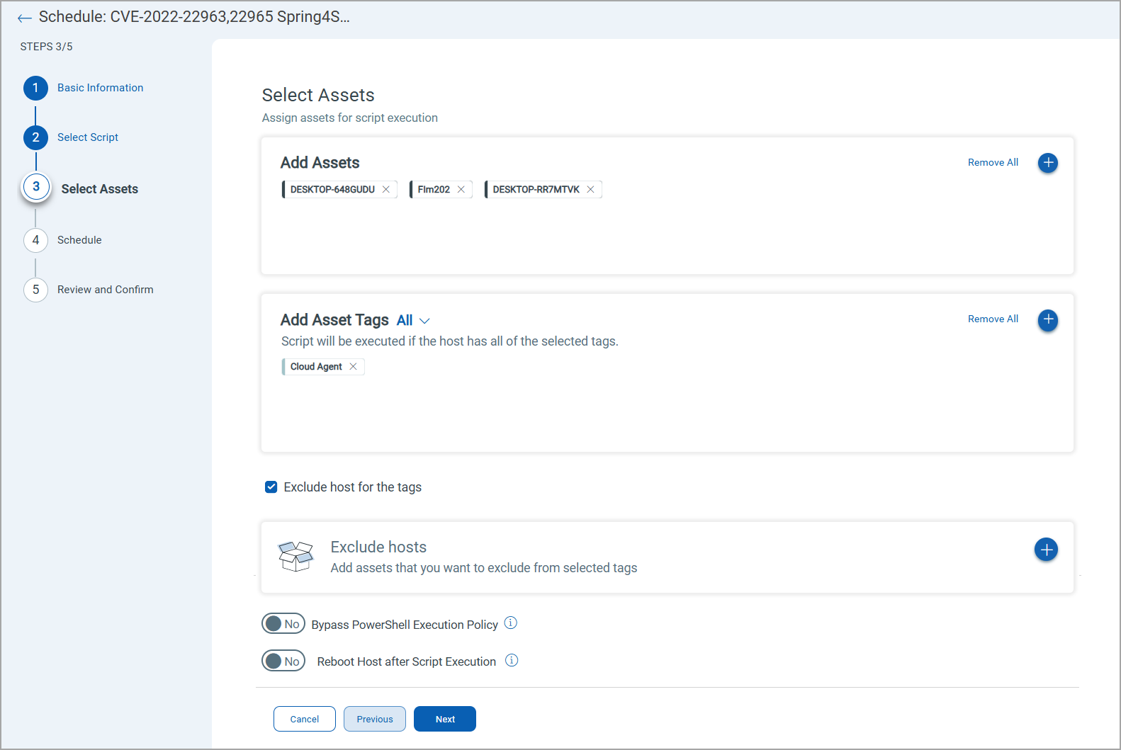Click the plus icon in Exclude hosts
This screenshot has height=750, width=1121.
click(x=1046, y=550)
